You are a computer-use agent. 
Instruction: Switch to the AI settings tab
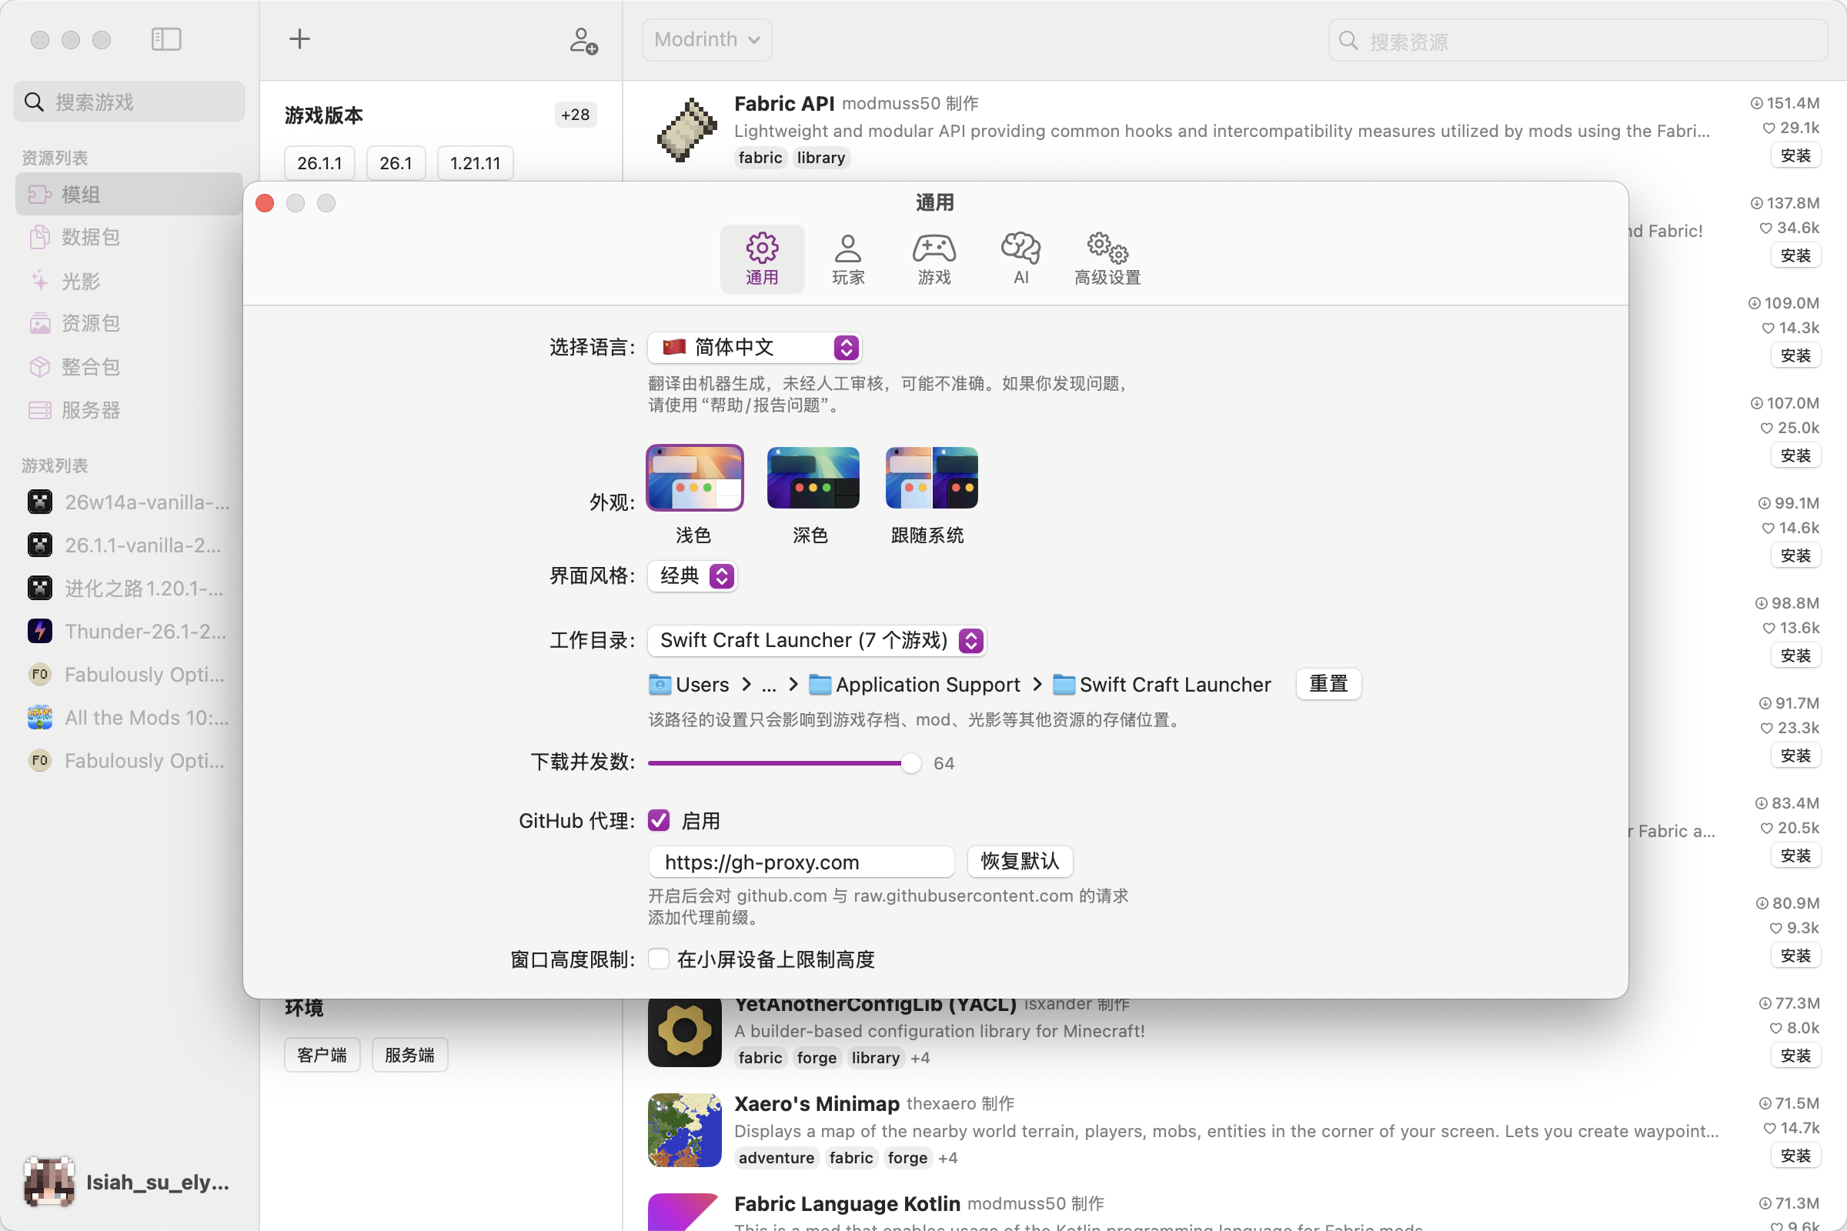pyautogui.click(x=1019, y=258)
